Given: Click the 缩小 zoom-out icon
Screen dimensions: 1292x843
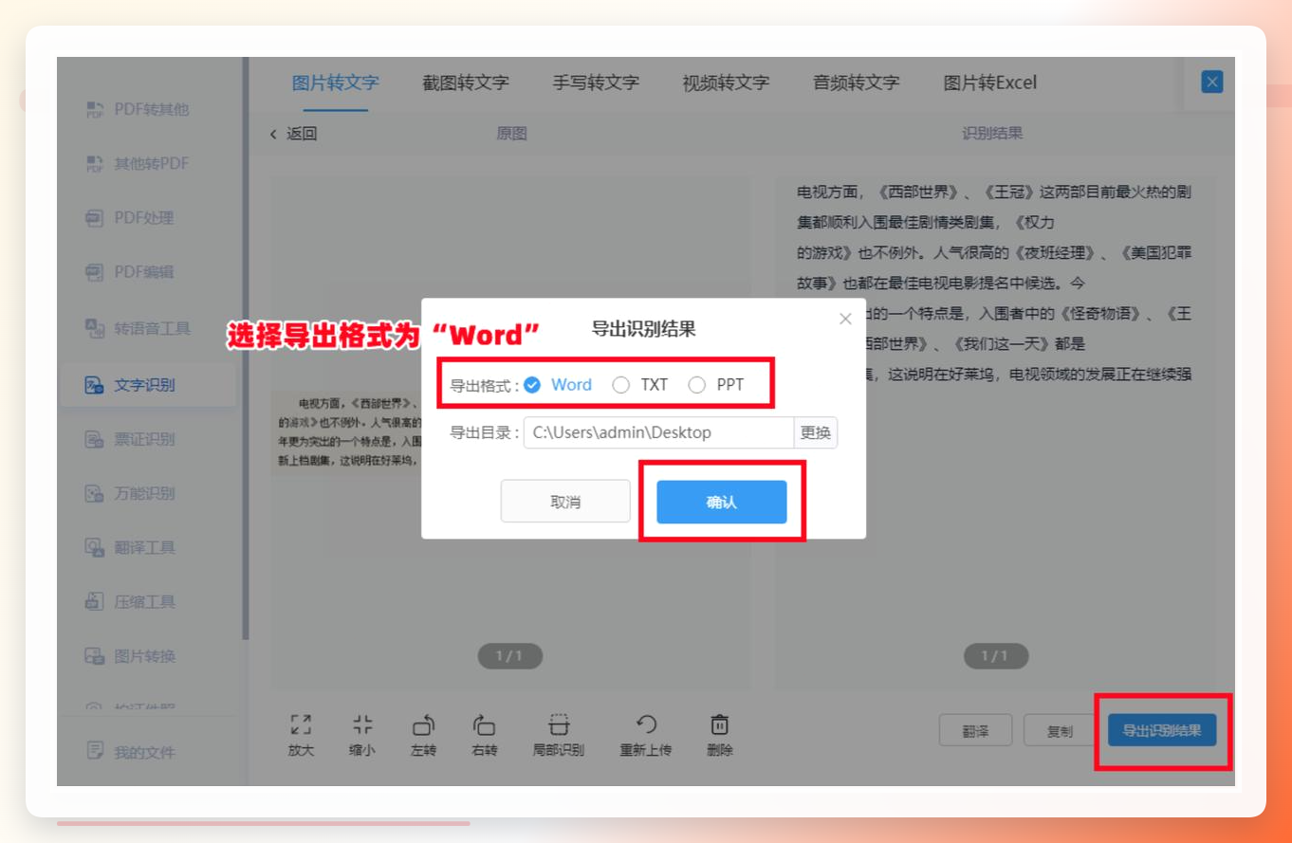Looking at the screenshot, I should [x=362, y=725].
